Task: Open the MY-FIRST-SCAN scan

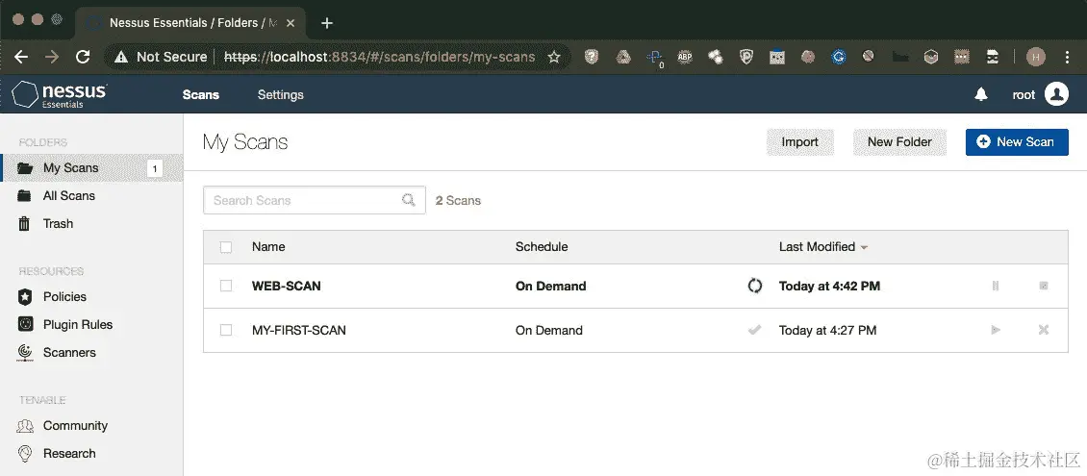Action: 299,330
